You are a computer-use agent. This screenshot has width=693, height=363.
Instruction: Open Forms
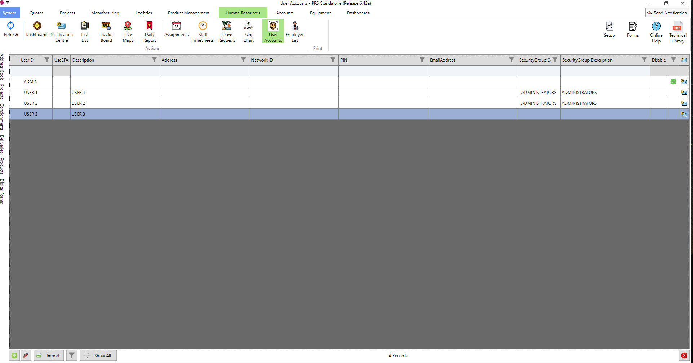coord(633,30)
